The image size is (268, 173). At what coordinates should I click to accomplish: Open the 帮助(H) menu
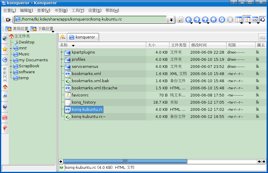[112, 11]
